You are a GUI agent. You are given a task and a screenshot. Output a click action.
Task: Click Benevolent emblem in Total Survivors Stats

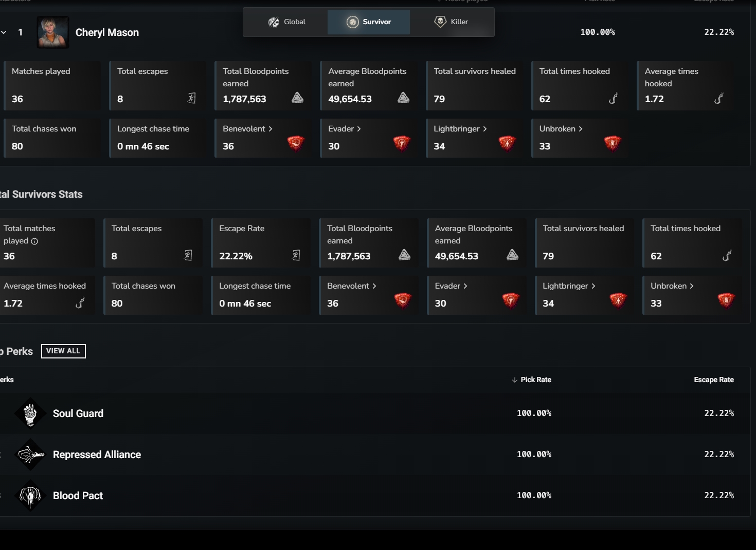[x=403, y=300]
